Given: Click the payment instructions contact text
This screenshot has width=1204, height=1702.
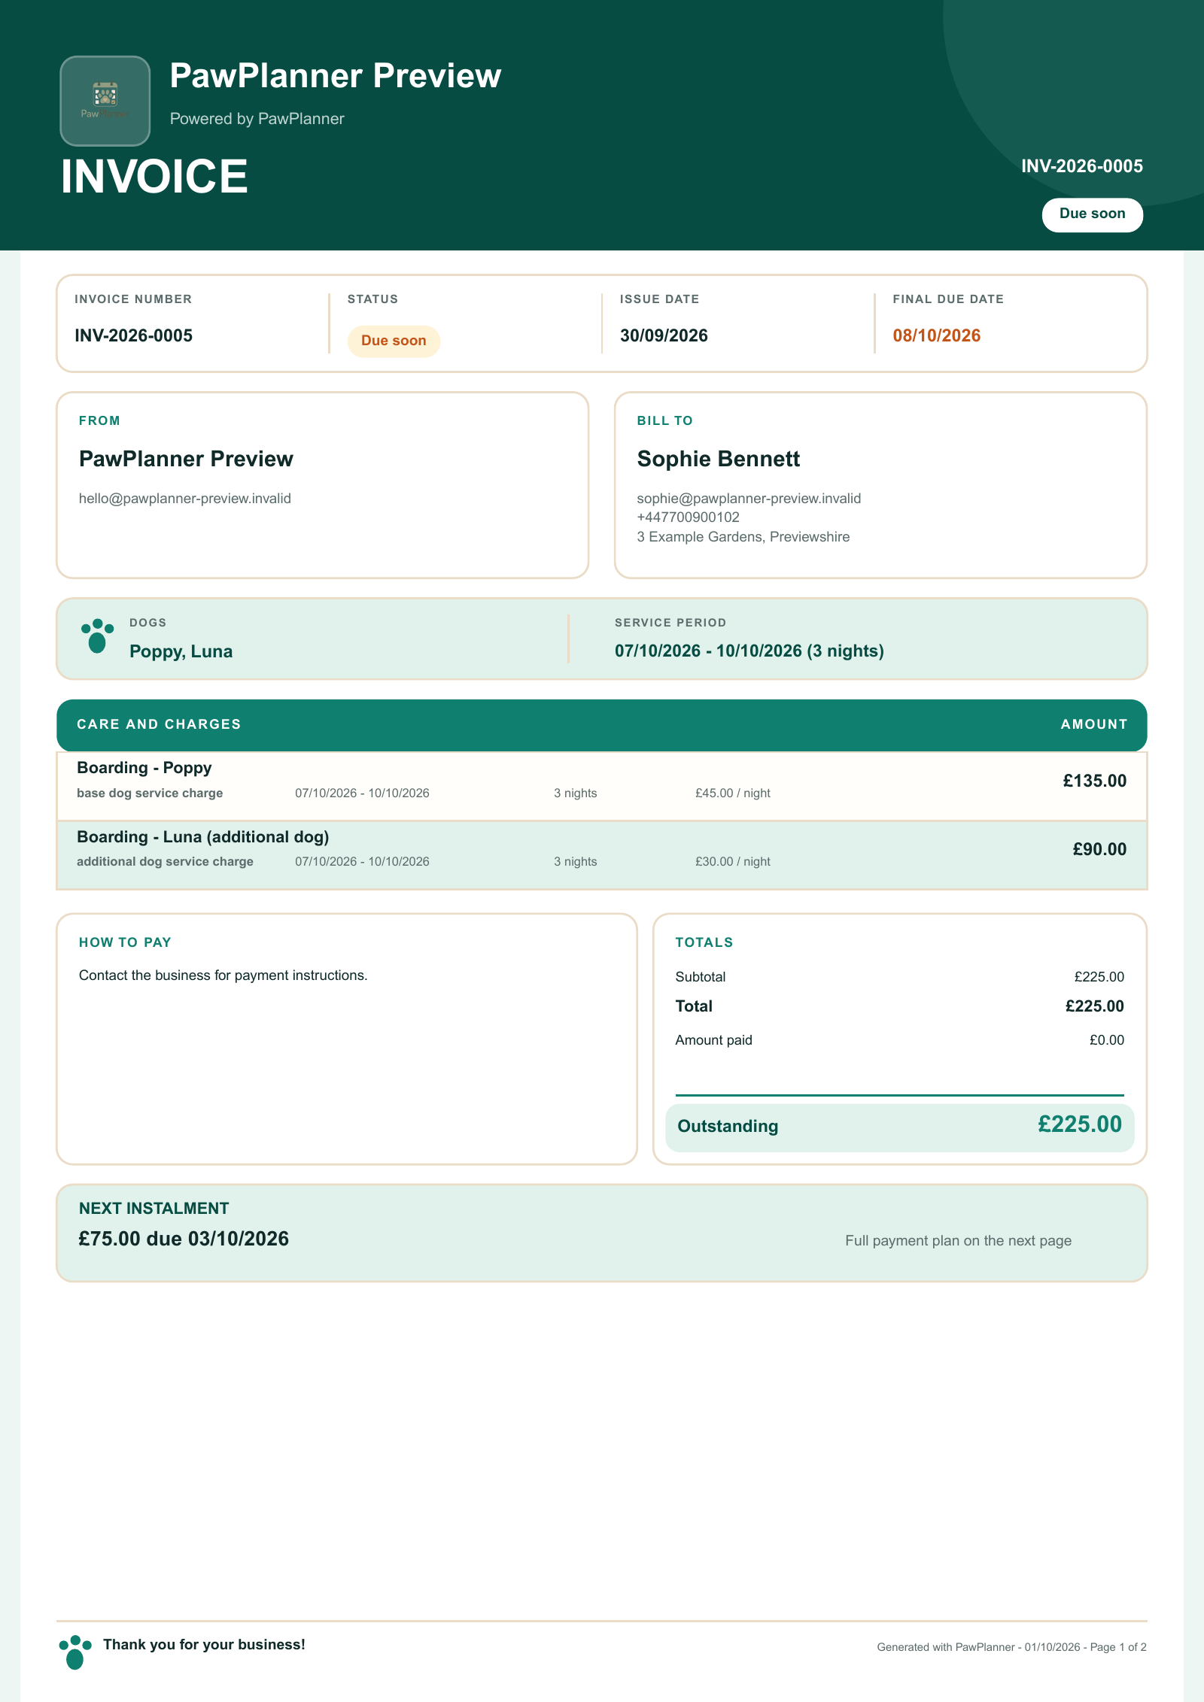Looking at the screenshot, I should pos(223,975).
